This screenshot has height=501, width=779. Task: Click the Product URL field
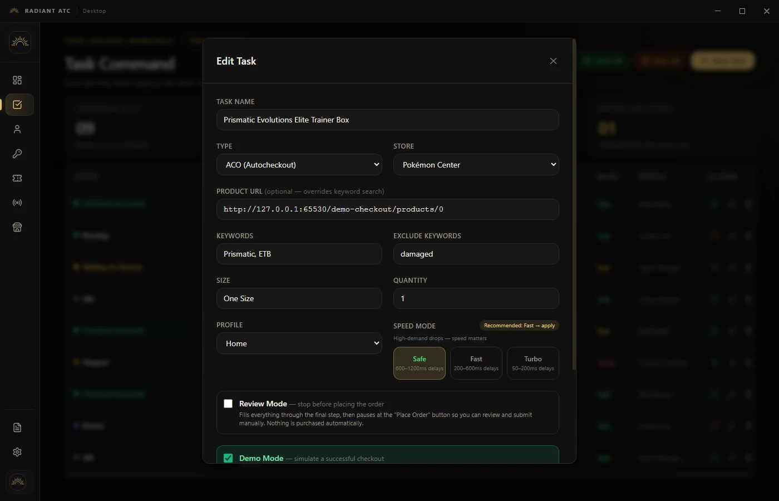pyautogui.click(x=388, y=209)
